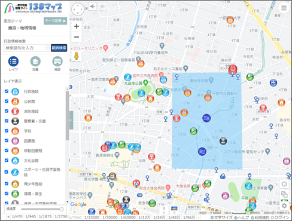Click the school marker near 愛知県立一宮商業高

coord(141,63)
